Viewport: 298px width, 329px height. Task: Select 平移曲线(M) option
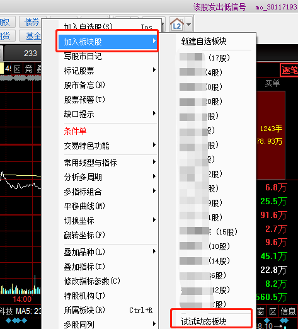pyautogui.click(x=108, y=206)
